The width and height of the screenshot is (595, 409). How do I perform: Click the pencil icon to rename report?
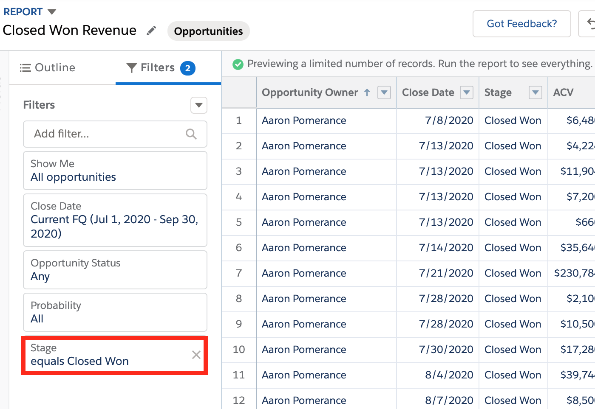(151, 31)
